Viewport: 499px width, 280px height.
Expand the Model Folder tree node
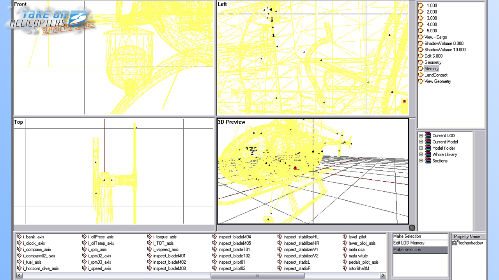421,148
